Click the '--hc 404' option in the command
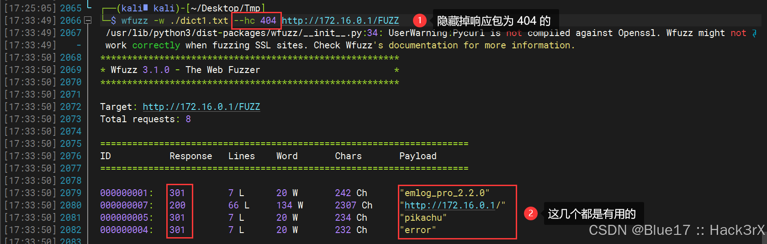This screenshot has height=244, width=767. (255, 21)
